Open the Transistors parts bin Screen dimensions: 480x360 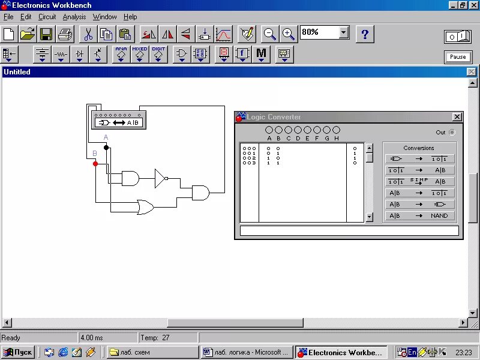(x=98, y=55)
